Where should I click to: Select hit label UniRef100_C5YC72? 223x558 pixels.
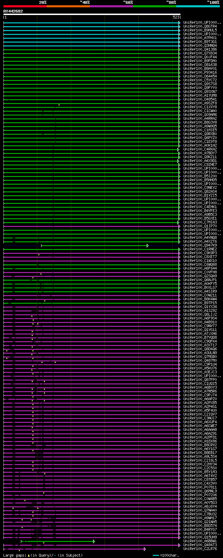200,80
